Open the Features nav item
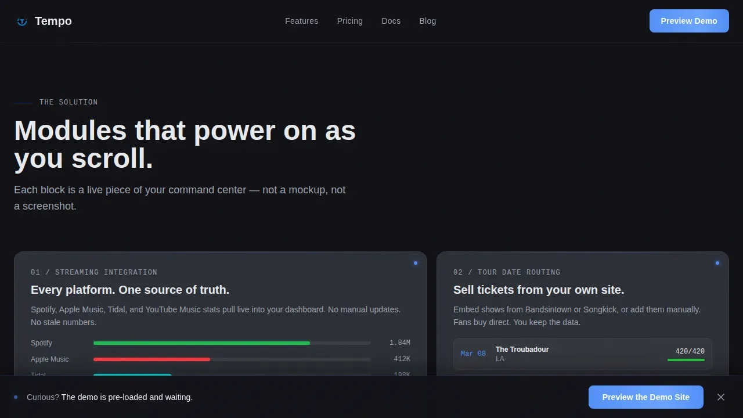 tap(301, 21)
